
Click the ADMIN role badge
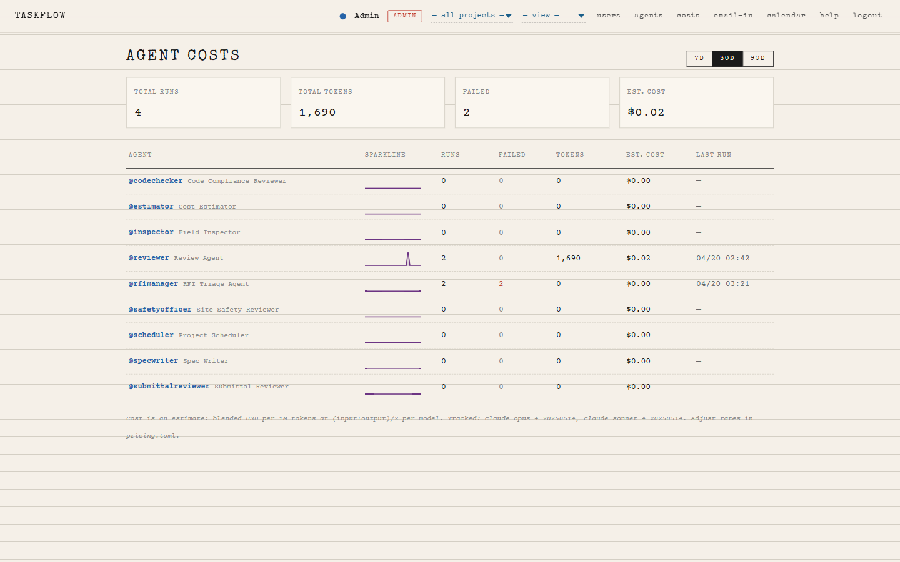[404, 16]
